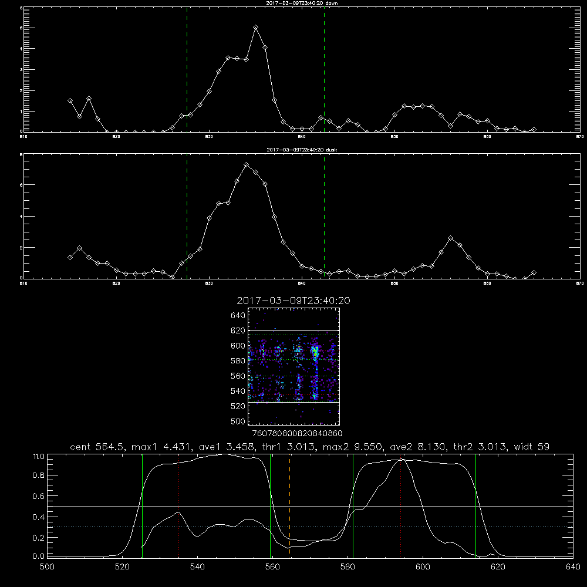Click the secondary peak near 856 in the dusk plot
This screenshot has width=587, height=587.
point(450,238)
